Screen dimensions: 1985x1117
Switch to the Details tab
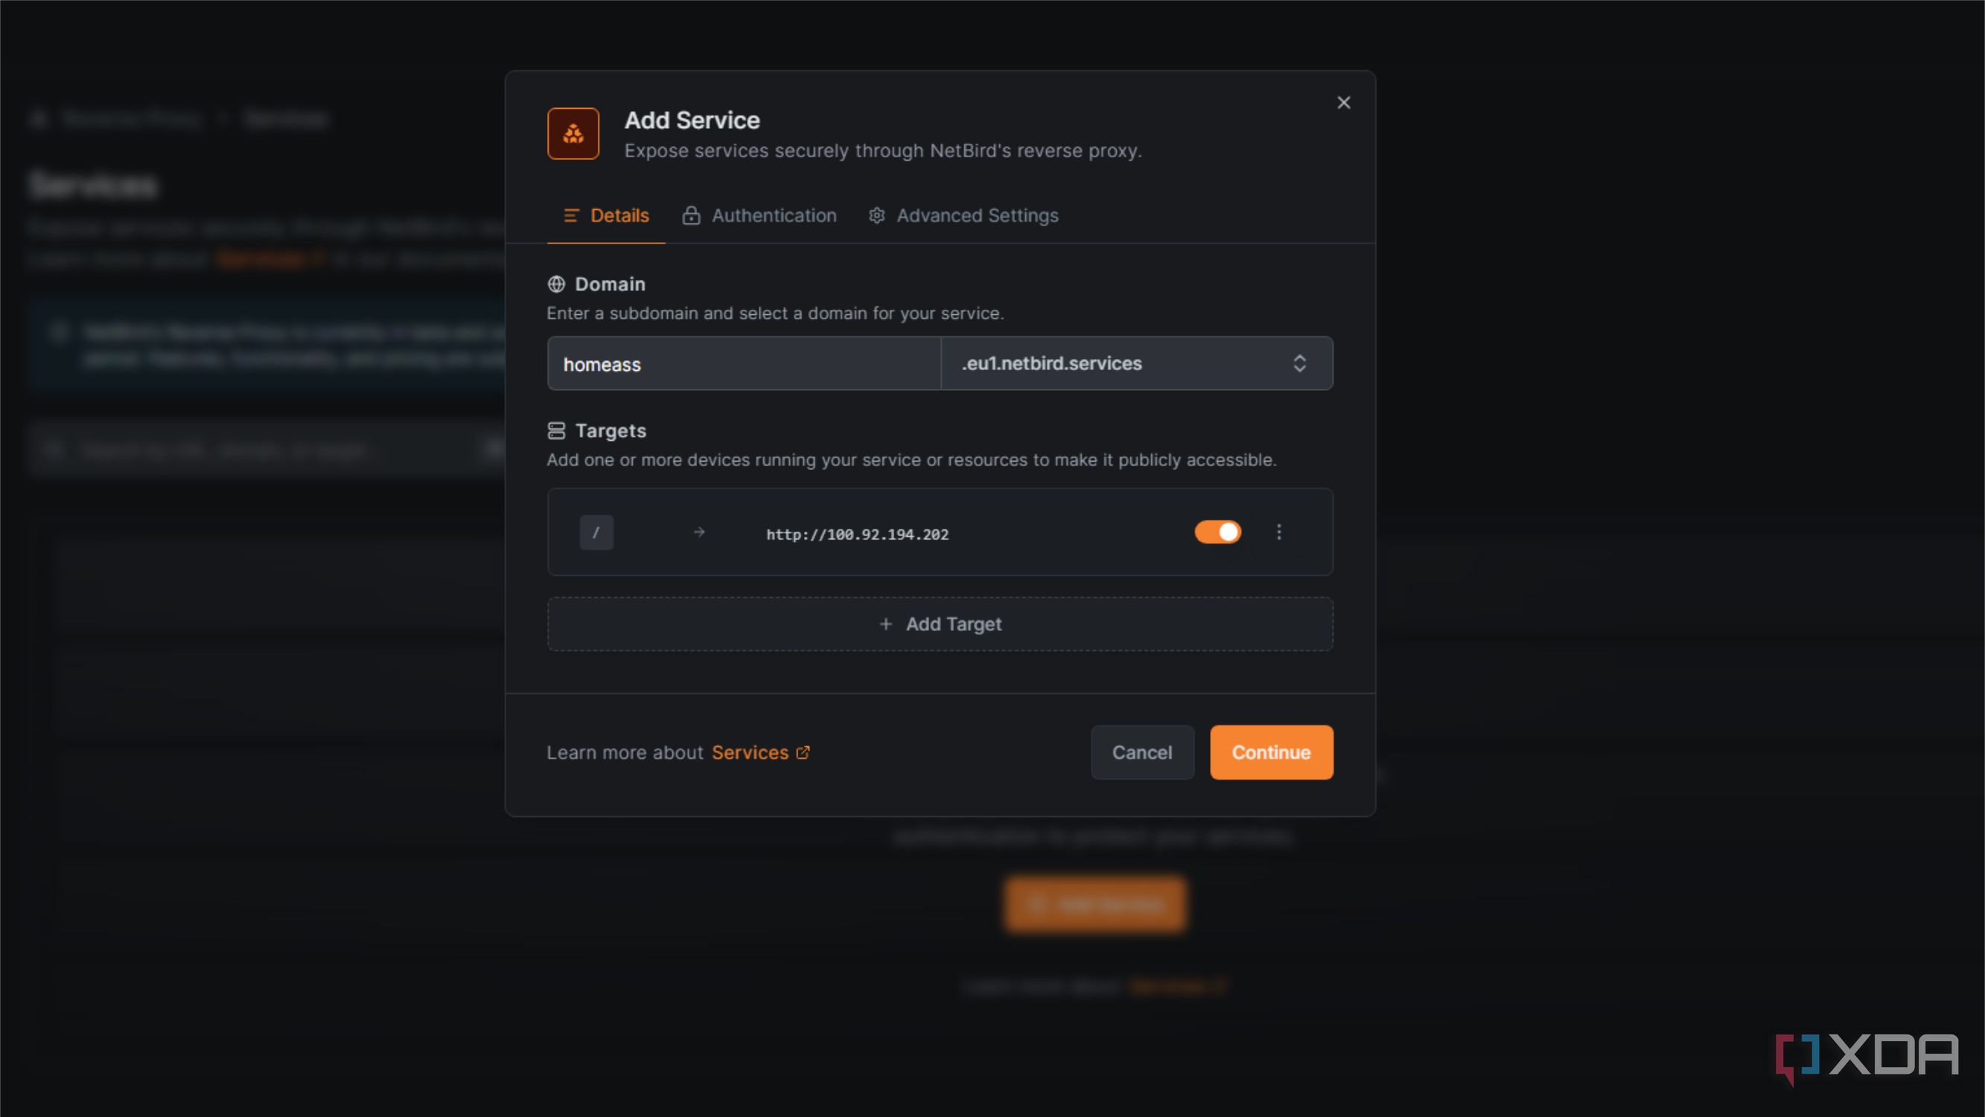point(605,216)
